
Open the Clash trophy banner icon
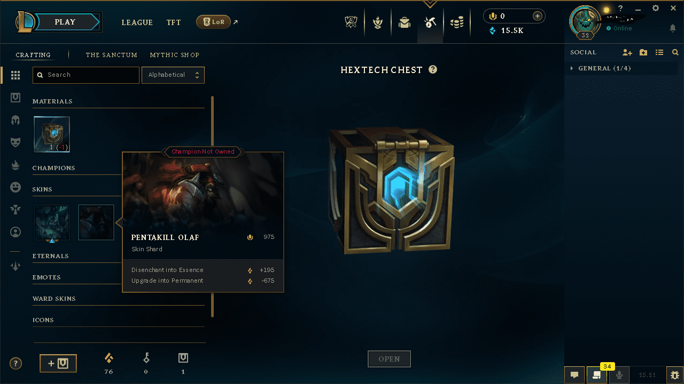(x=351, y=22)
